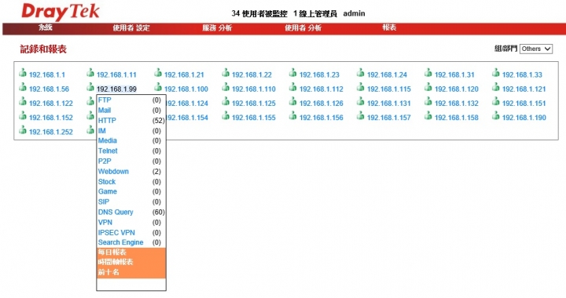Open Webdown records in the popup
The width and height of the screenshot is (566, 298).
pos(113,171)
